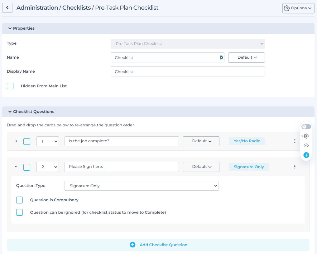Click the translation icon inside the Name field
Screen dimensions: 317x254
pos(221,57)
